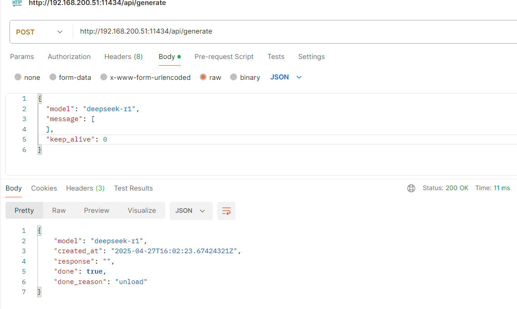This screenshot has height=309, width=517.
Task: Select the form-data radio button
Action: 53,77
